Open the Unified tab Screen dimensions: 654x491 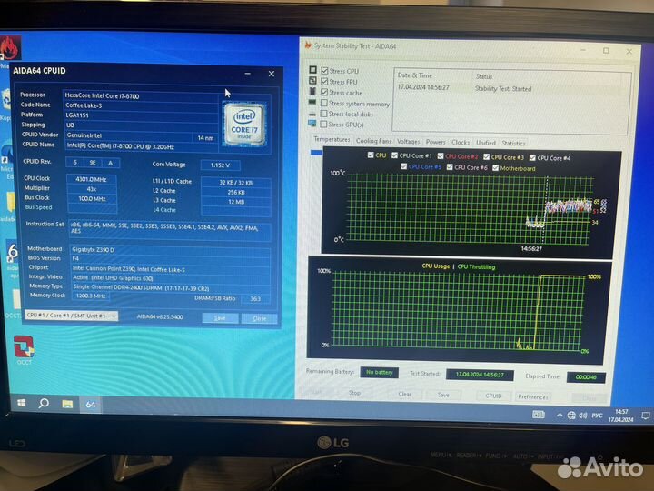coord(486,144)
